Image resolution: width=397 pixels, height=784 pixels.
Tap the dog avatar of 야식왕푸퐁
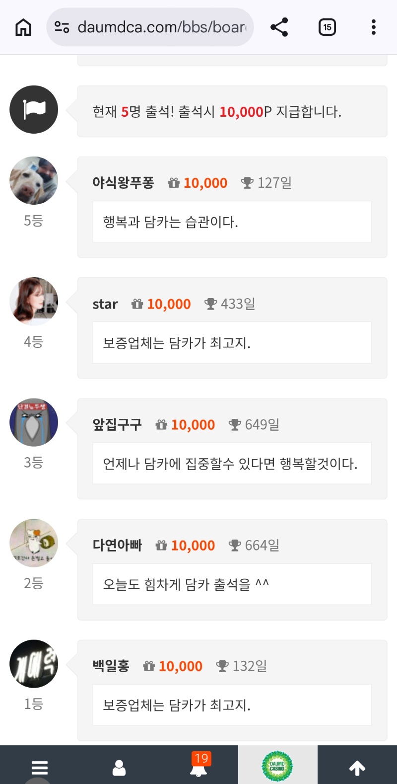click(x=34, y=181)
